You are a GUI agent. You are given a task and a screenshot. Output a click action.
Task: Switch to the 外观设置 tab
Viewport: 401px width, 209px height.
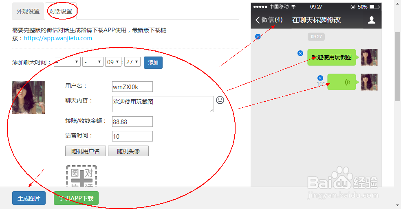point(28,11)
